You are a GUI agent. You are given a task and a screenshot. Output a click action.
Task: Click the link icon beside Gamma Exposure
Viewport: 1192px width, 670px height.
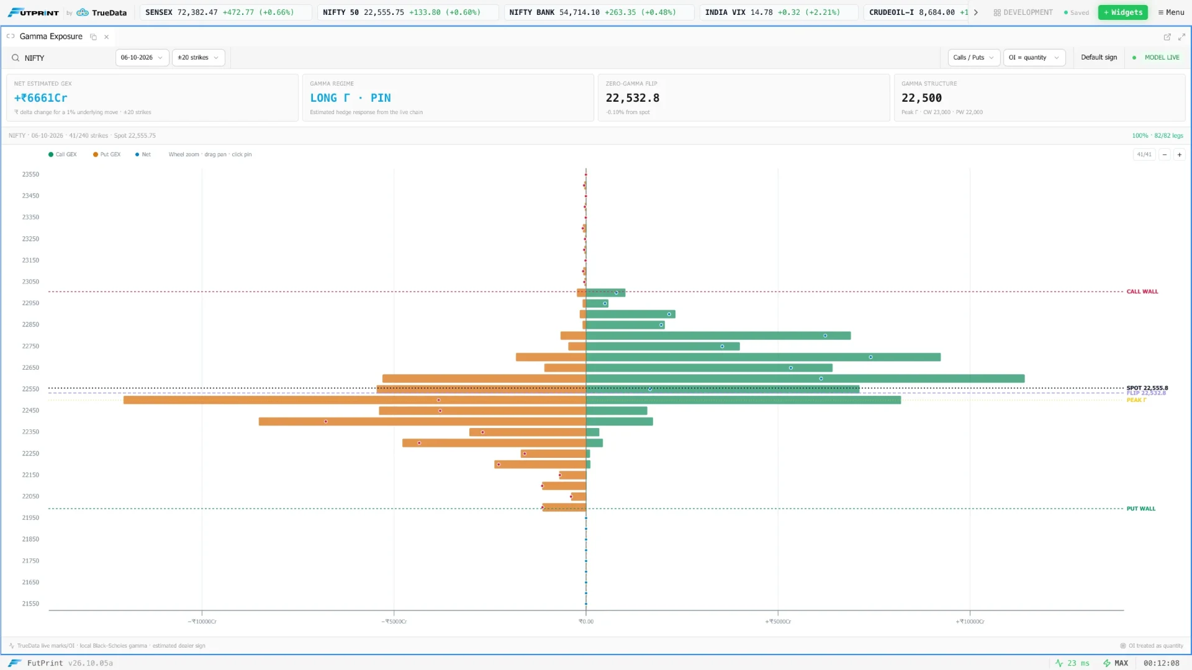click(11, 37)
